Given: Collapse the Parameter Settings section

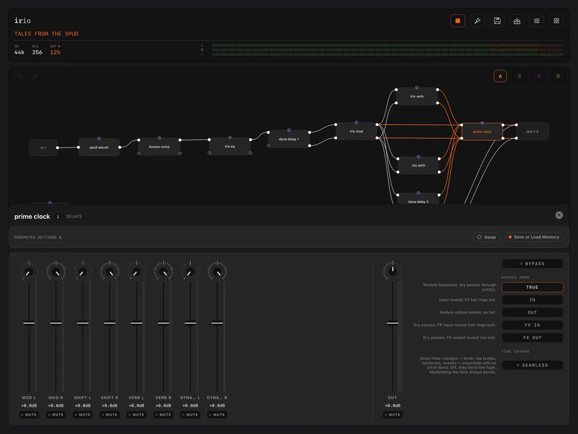Looking at the screenshot, I should [x=38, y=237].
